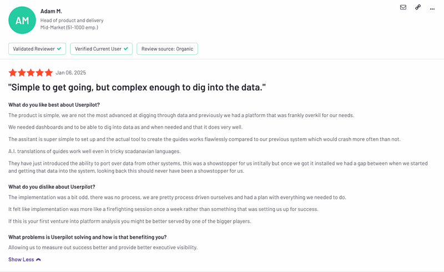This screenshot has height=272, width=444.
Task: Click the Validated Reviewer green checkmark
Action: click(x=60, y=49)
